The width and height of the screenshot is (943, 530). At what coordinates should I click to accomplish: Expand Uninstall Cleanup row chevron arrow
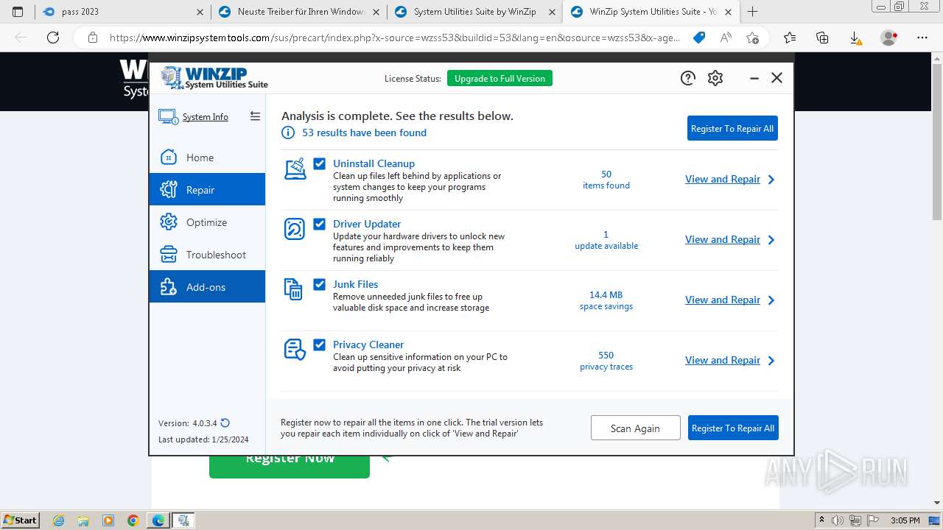point(771,180)
